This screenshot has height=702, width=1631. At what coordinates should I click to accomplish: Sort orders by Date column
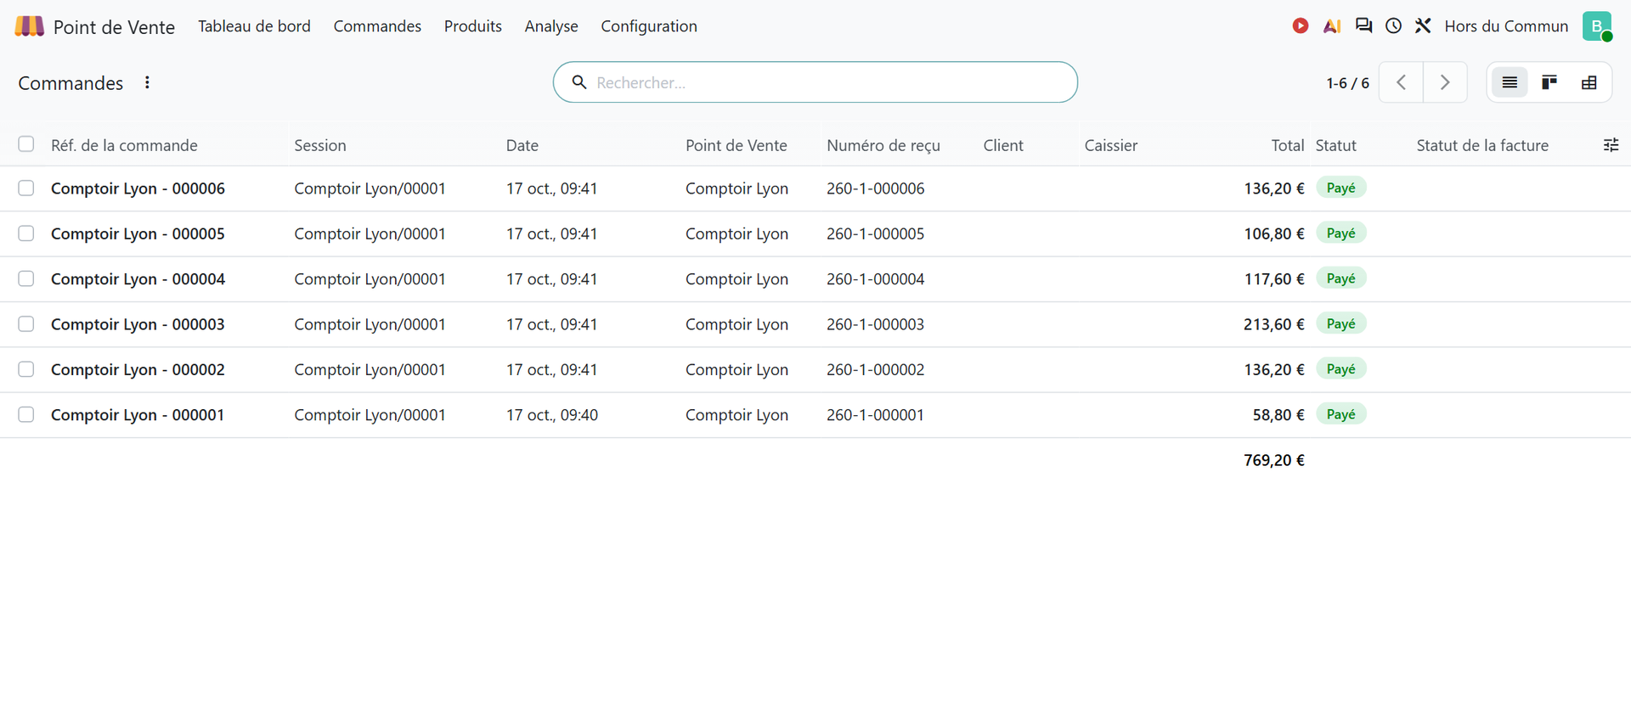[x=522, y=145]
